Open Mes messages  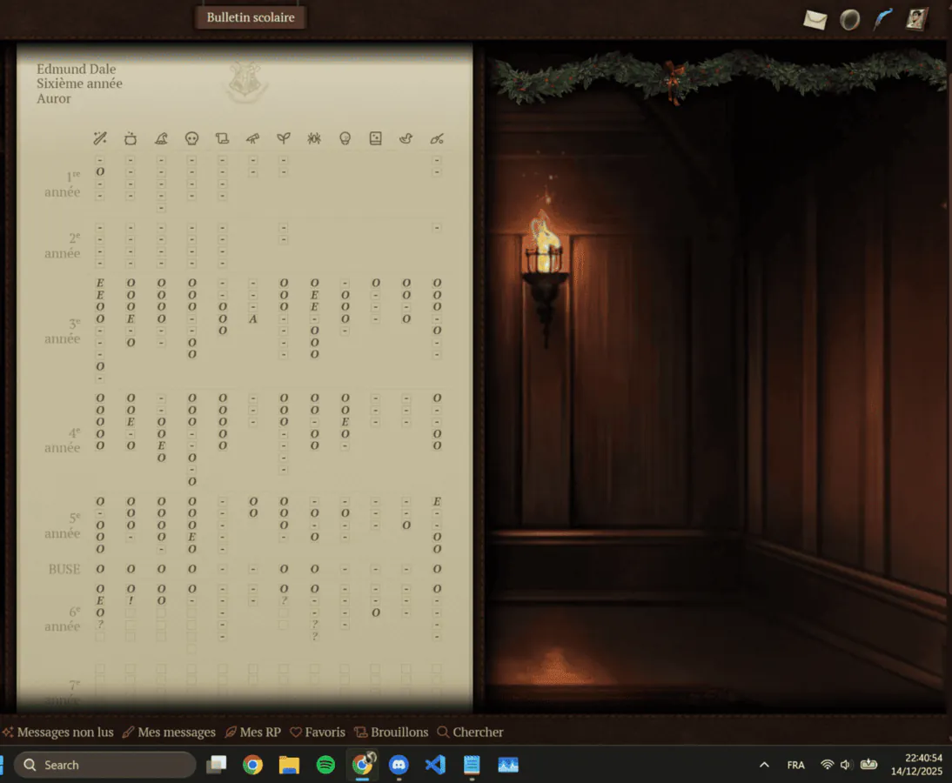pos(177,732)
